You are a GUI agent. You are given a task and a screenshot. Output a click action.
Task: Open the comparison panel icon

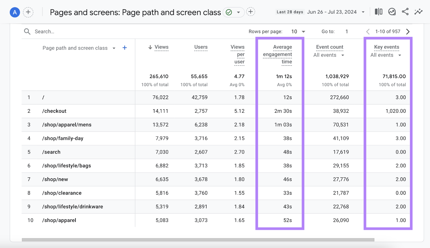point(379,12)
